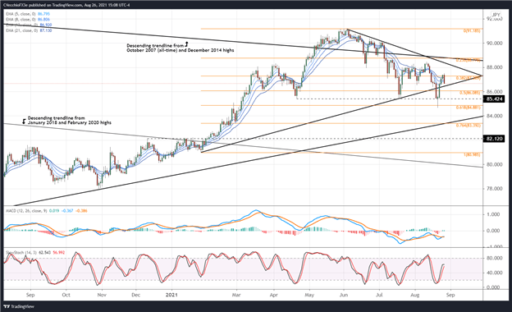Click the 85.424 price label
Screen dimensions: 512x312
[x=494, y=99]
